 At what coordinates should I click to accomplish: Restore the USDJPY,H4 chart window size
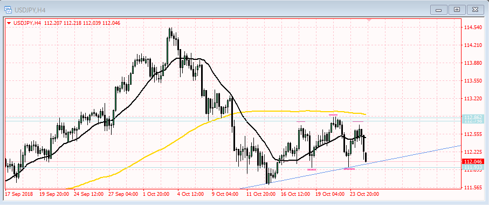457,10
